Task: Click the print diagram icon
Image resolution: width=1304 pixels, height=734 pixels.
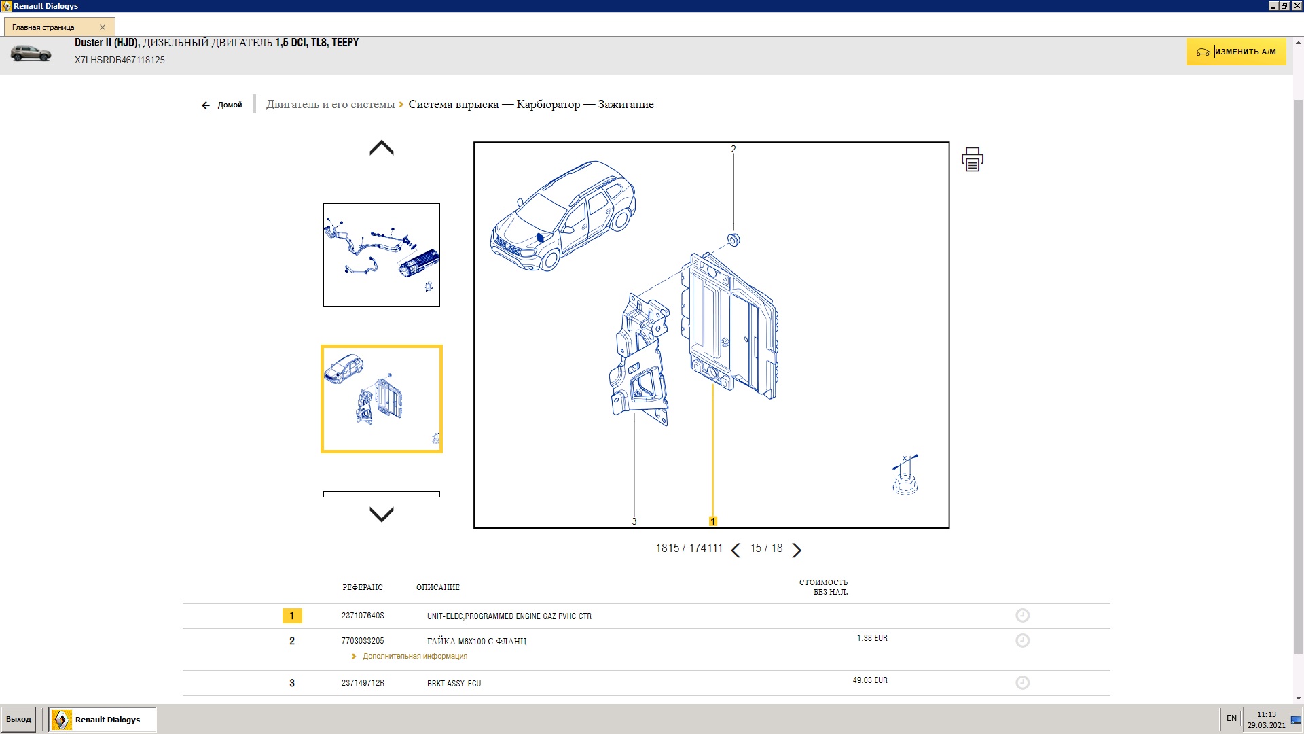Action: pyautogui.click(x=972, y=159)
